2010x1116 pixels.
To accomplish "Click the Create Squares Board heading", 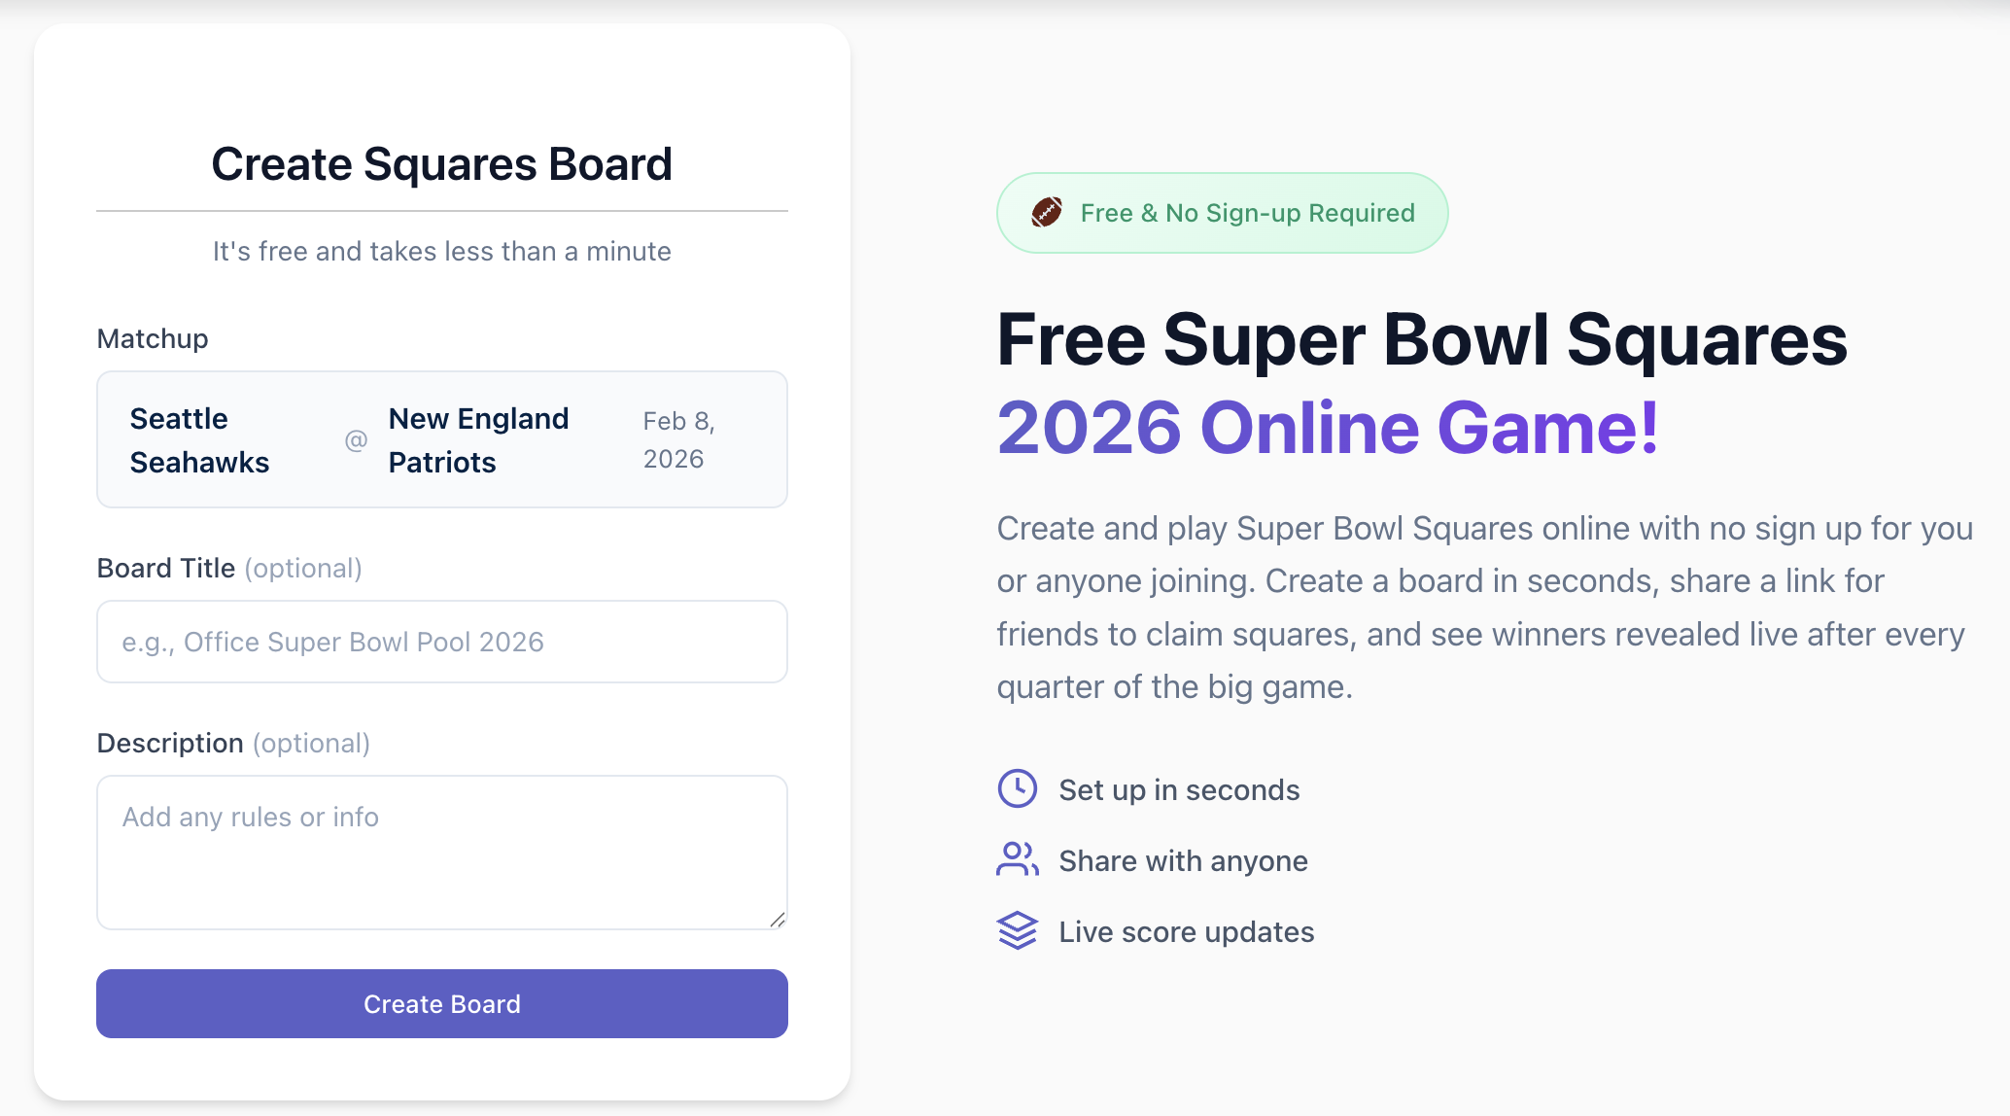I will [x=441, y=163].
